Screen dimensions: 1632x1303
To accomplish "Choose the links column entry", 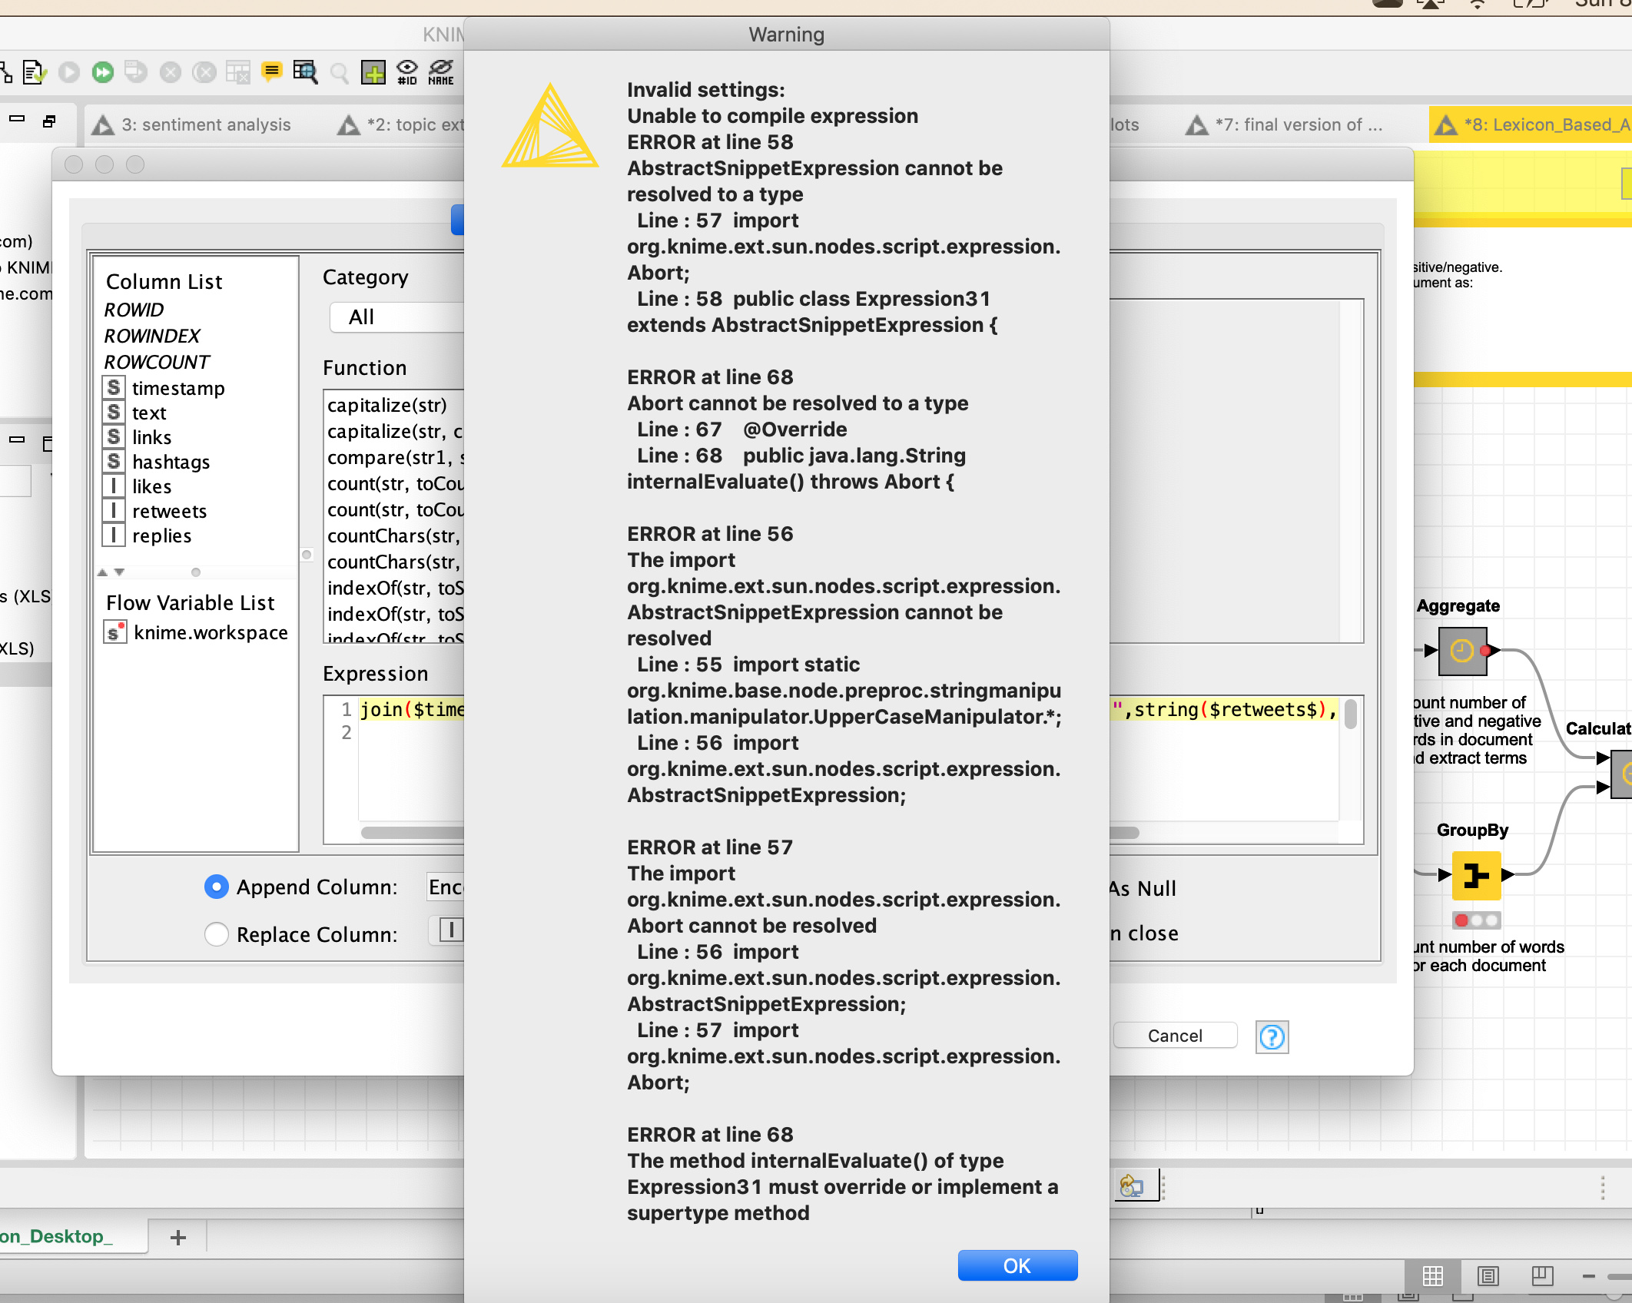I will click(151, 437).
